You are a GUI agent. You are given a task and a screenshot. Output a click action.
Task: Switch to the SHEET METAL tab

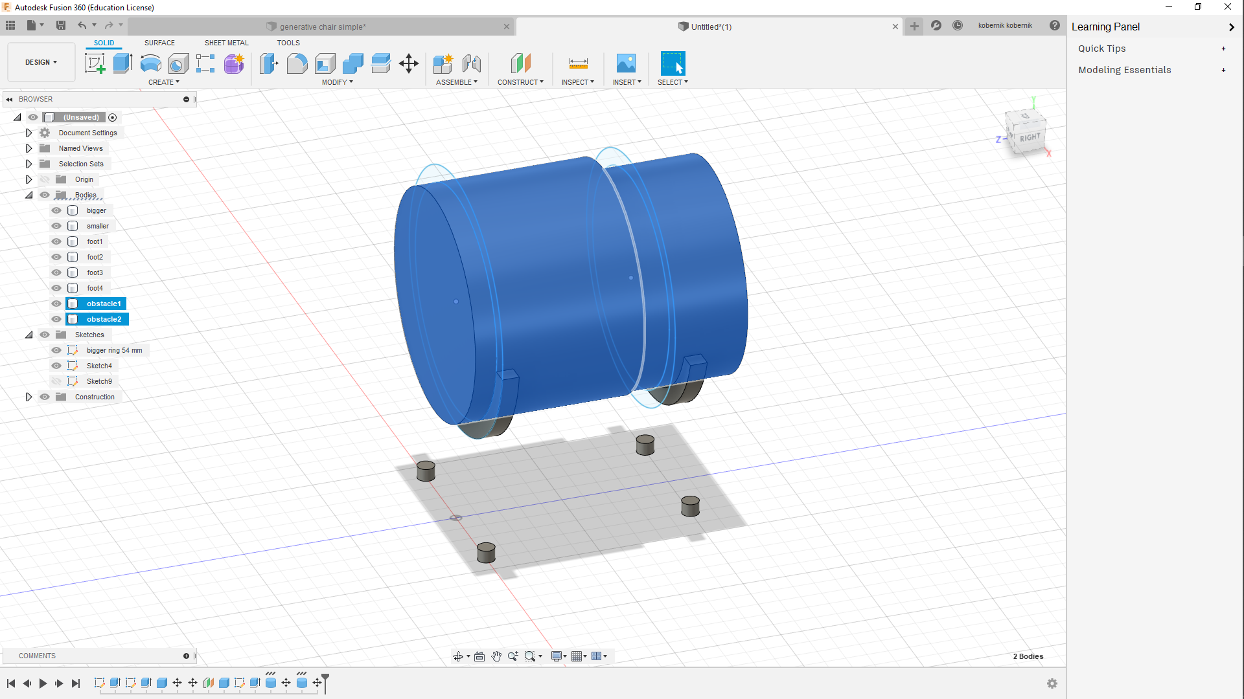pos(225,43)
